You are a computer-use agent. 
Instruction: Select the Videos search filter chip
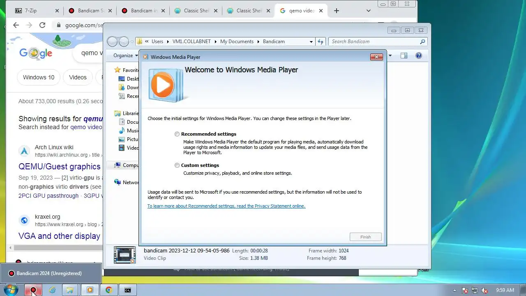pyautogui.click(x=78, y=77)
